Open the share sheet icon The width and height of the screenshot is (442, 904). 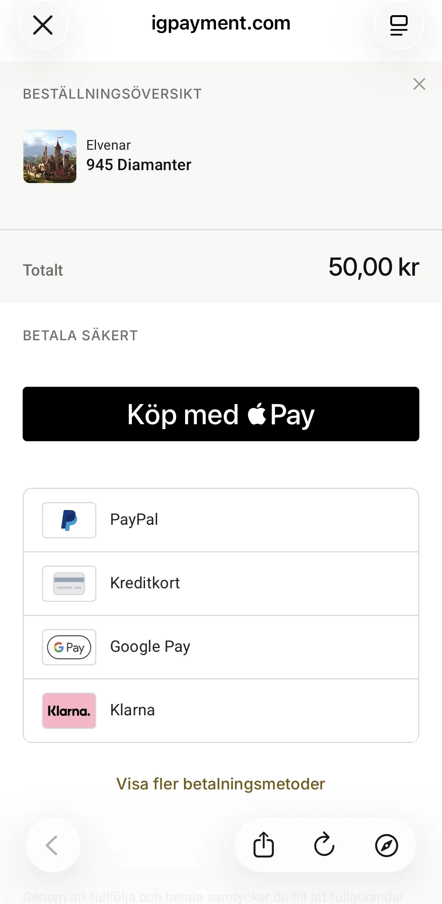click(264, 845)
